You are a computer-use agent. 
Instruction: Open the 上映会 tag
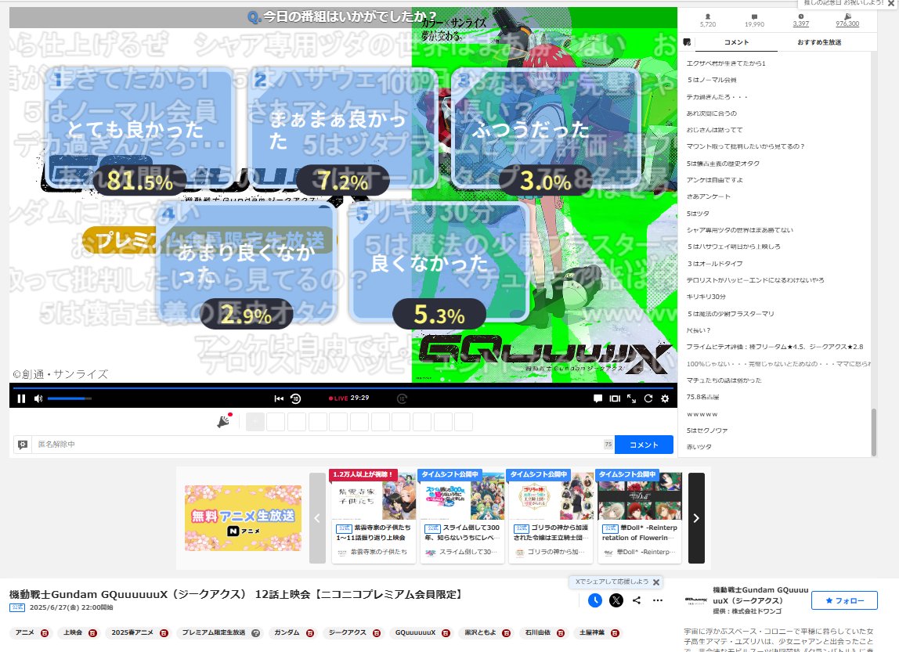point(72,632)
